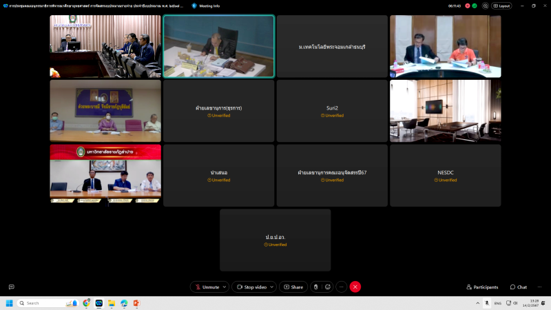
Task: Open the Layout menu
Action: 501,6
